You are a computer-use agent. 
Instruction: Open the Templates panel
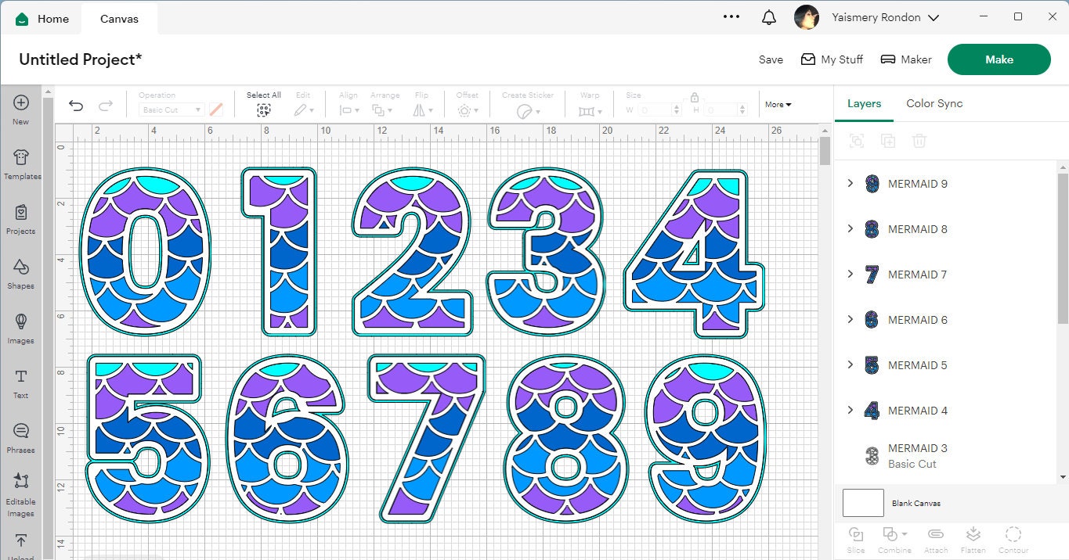tap(21, 163)
